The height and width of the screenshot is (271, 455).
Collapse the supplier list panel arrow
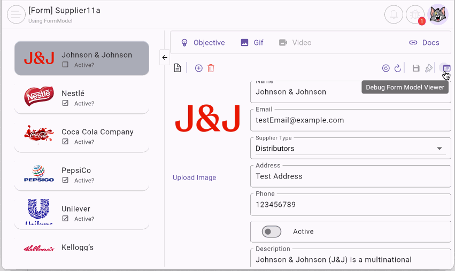[x=164, y=57]
